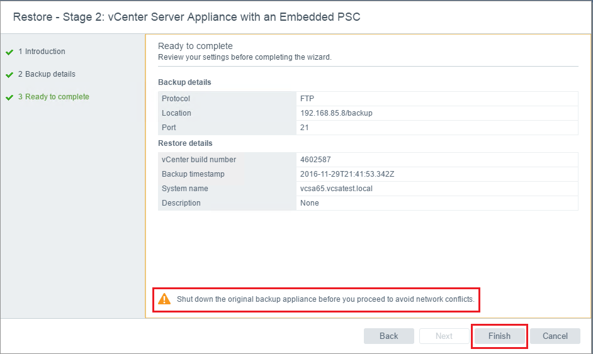
Task: Click the Port value 21
Action: pos(305,128)
